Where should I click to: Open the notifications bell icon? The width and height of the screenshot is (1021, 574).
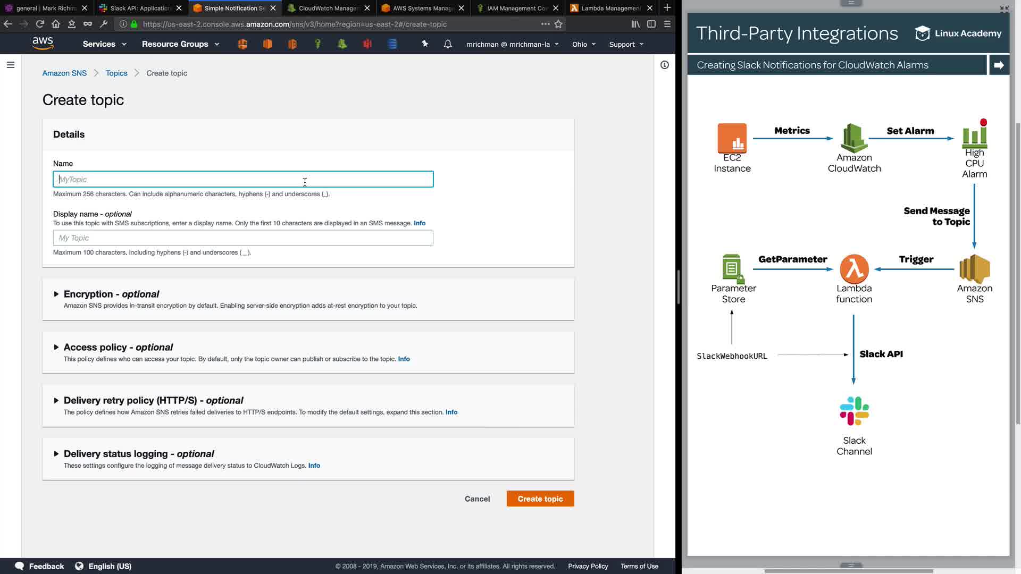tap(448, 44)
